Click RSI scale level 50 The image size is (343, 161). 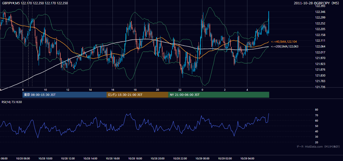click(x=316, y=126)
